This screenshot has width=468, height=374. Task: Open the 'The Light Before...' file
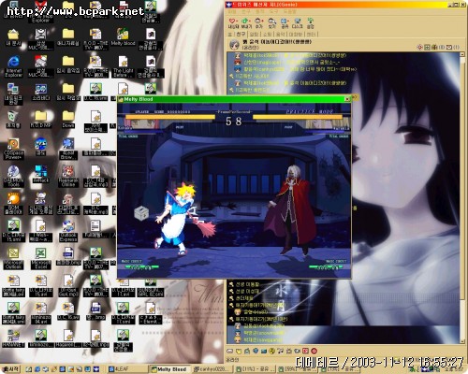123,66
